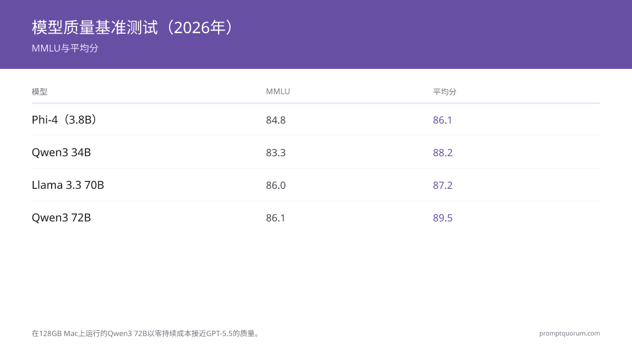Click the MMLU value 86.1 for Qwen3 72B

[x=275, y=218]
